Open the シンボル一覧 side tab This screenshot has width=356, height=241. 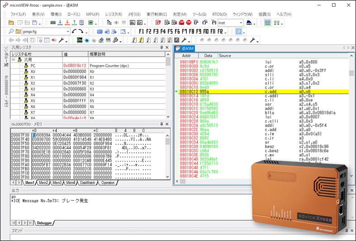[6, 57]
